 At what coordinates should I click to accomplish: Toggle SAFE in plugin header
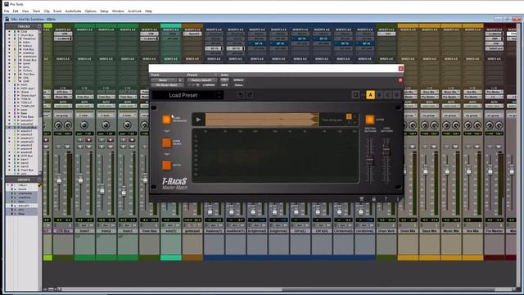[x=224, y=85]
